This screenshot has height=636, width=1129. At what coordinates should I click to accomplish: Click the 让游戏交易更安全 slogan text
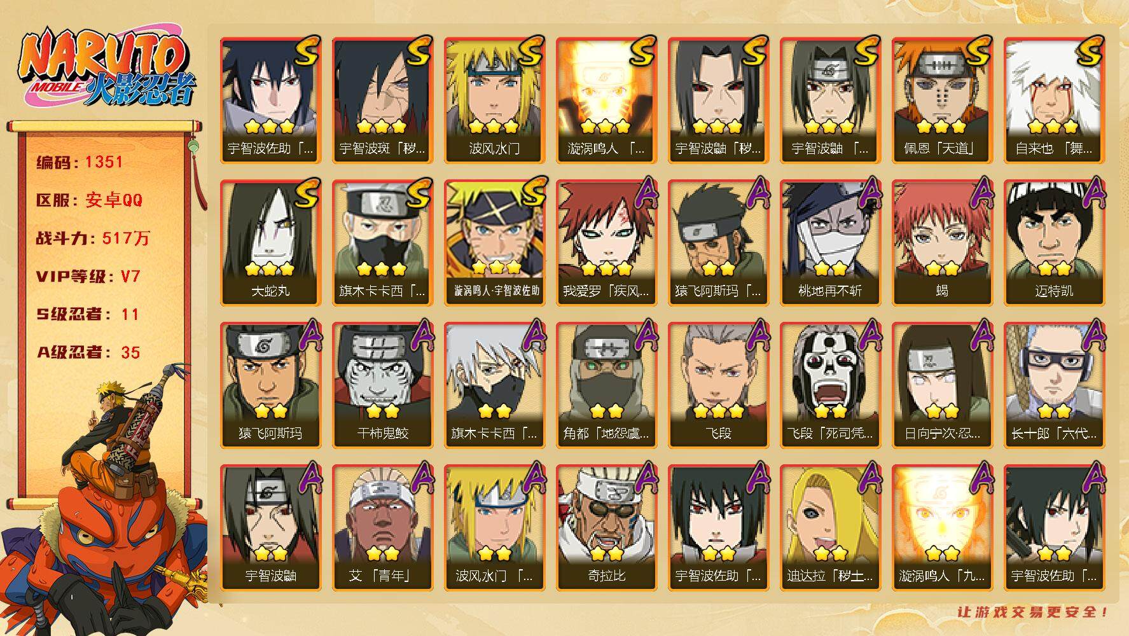(1034, 612)
